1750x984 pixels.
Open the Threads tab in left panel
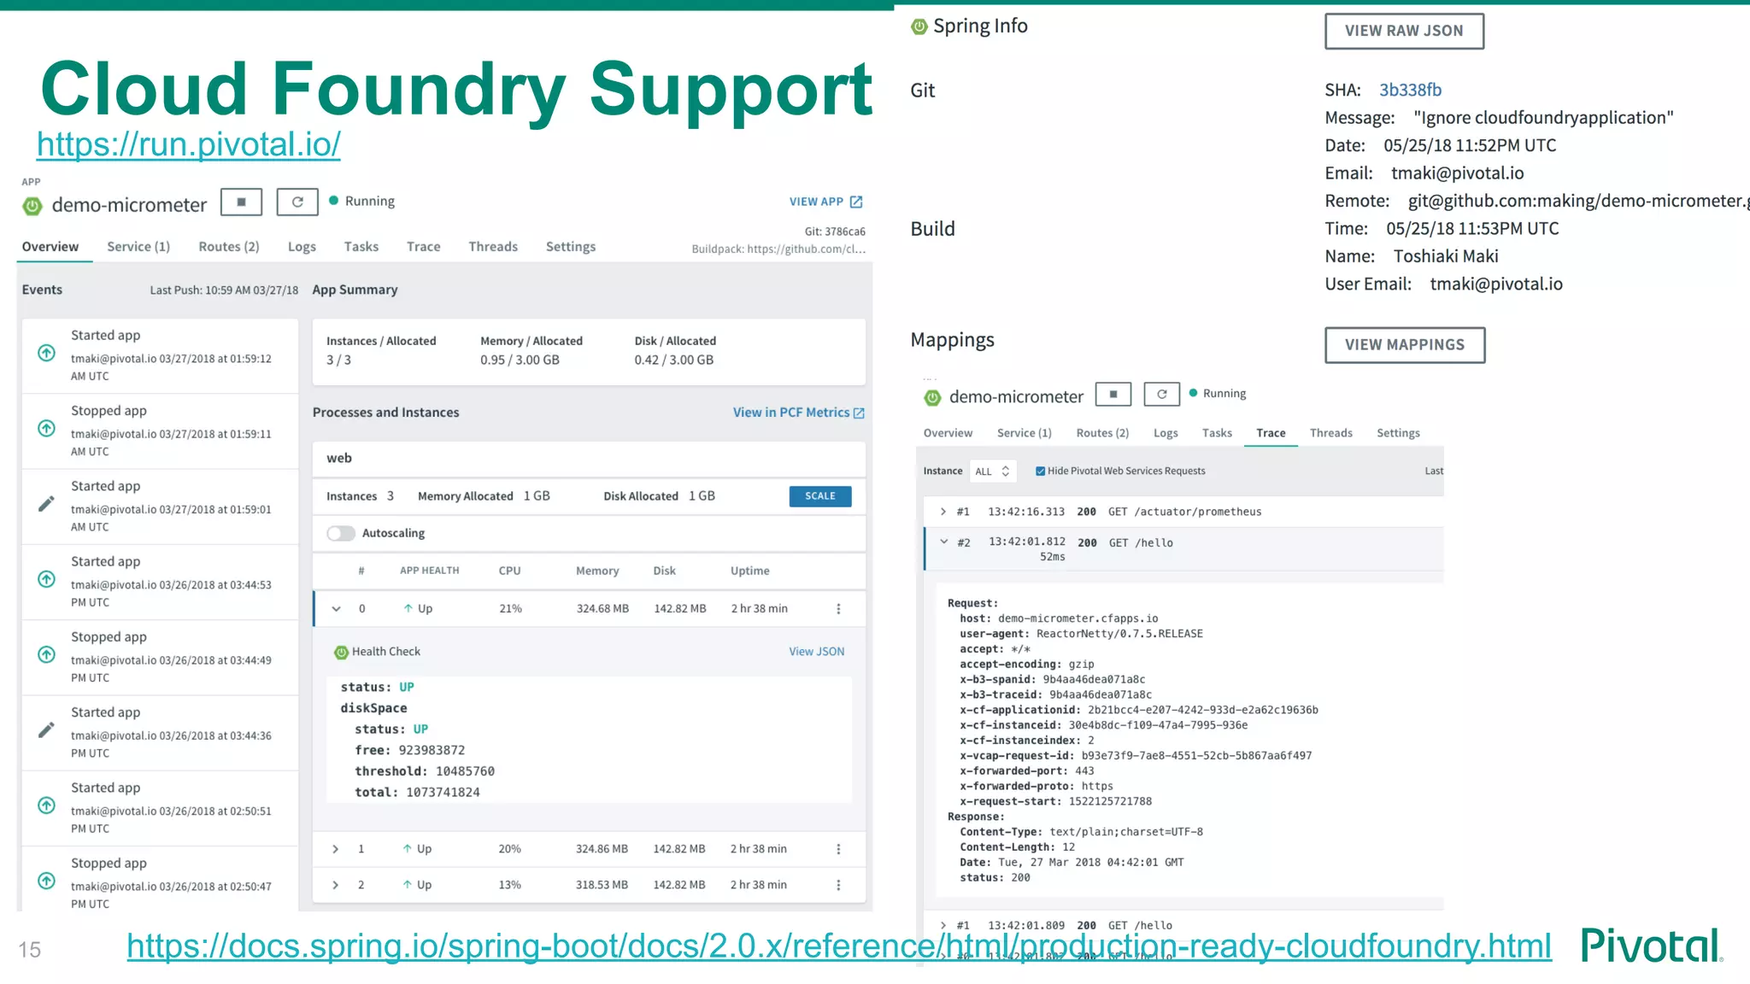(493, 247)
